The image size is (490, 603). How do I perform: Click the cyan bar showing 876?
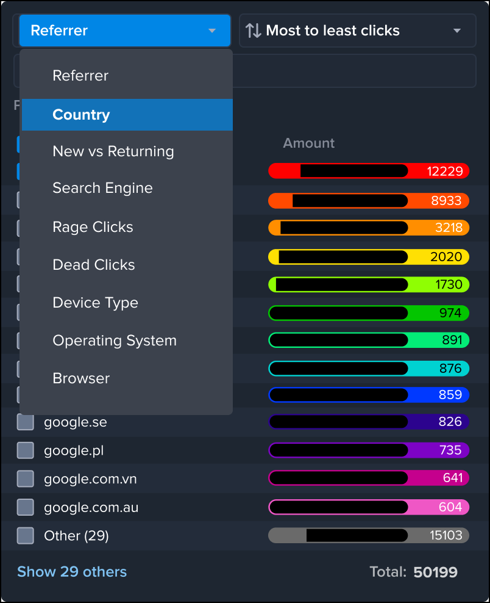(x=369, y=369)
